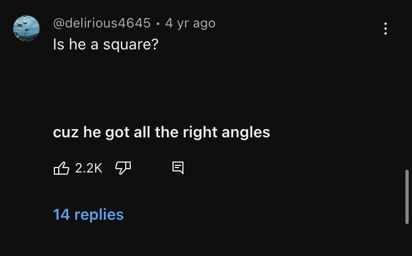Click the dot separator after the username

click(158, 24)
